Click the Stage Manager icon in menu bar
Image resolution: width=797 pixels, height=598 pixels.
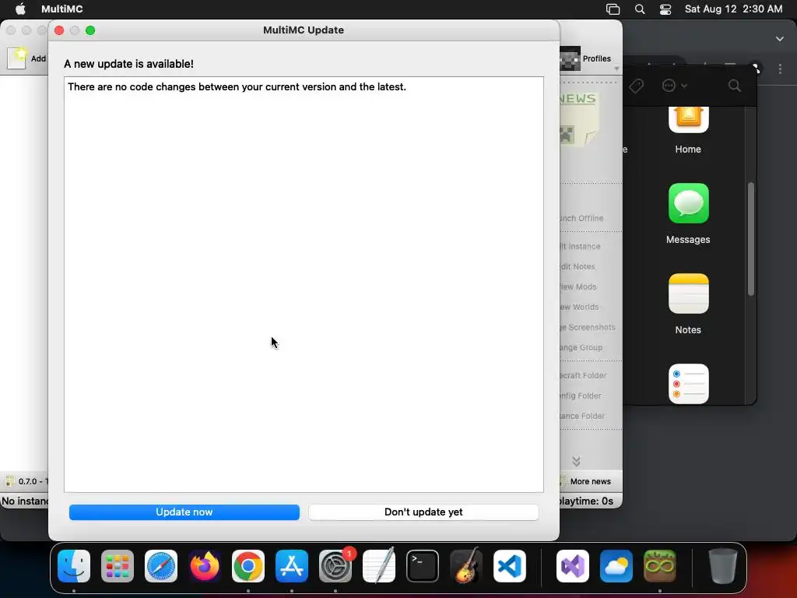(x=613, y=9)
